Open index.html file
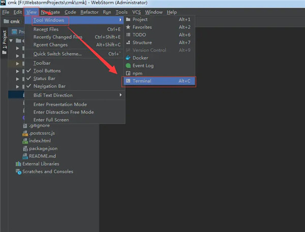Viewport: 305px width, 232px height. click(x=40, y=141)
